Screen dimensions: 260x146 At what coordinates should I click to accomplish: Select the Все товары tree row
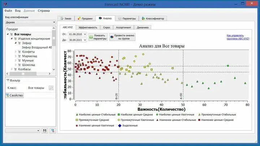(29, 34)
